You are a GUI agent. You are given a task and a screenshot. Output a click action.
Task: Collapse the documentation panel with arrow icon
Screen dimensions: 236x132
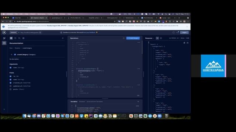point(63,38)
